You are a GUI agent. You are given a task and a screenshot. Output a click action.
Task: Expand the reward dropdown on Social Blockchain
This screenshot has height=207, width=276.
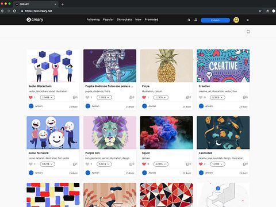pyautogui.click(x=48, y=97)
